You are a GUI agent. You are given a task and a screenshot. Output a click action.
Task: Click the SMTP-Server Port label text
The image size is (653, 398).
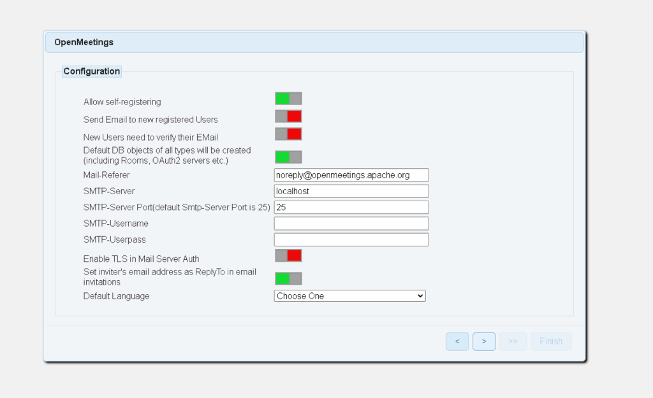(x=177, y=207)
